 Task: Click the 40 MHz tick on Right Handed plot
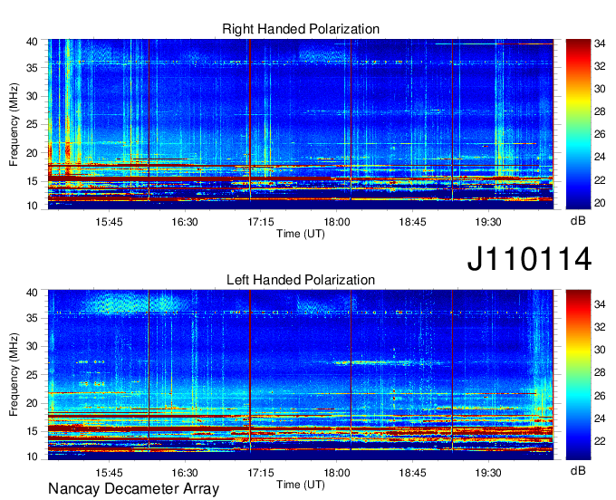tap(32, 42)
